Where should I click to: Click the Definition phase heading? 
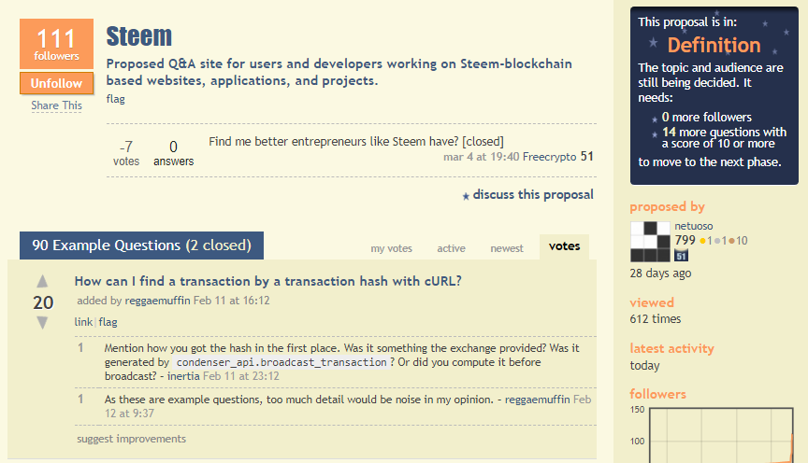(x=714, y=45)
